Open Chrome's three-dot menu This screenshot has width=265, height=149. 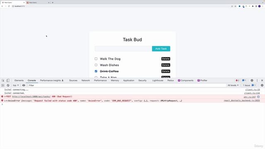coord(263,6)
